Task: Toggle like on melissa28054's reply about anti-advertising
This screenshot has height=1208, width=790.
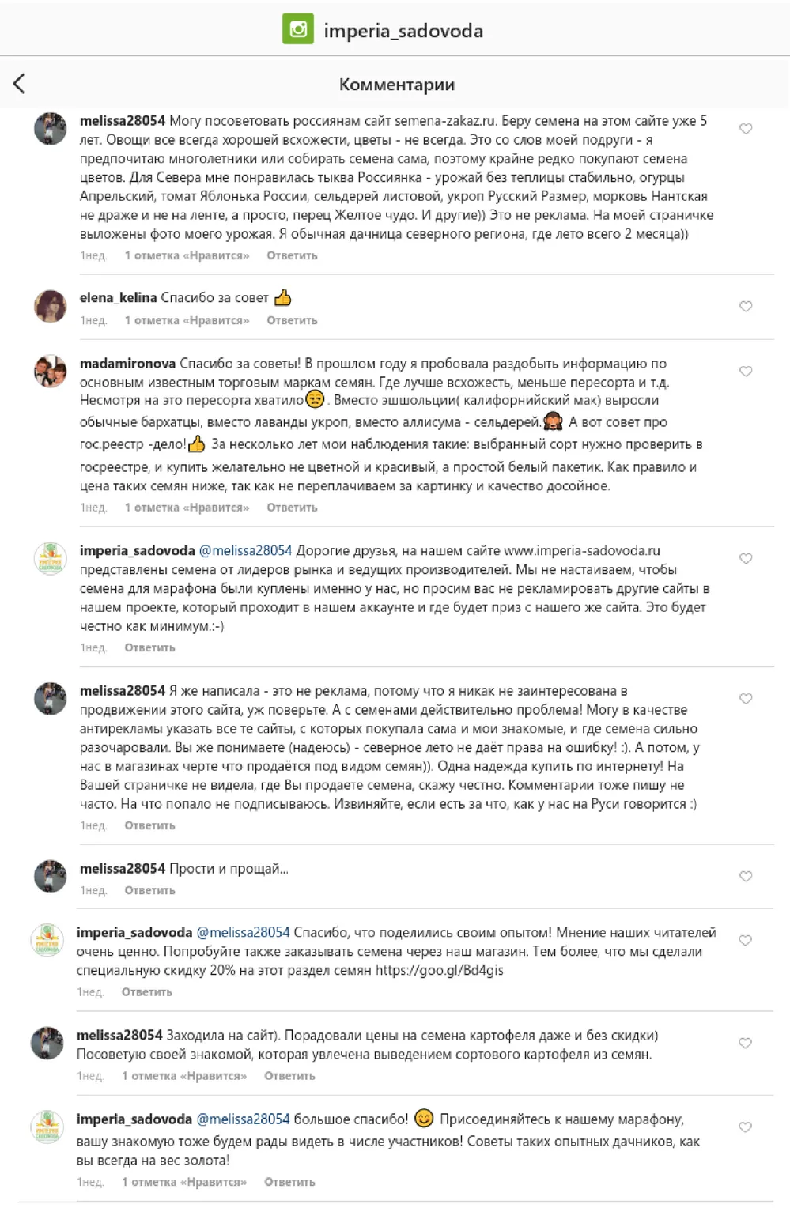Action: coord(744,698)
